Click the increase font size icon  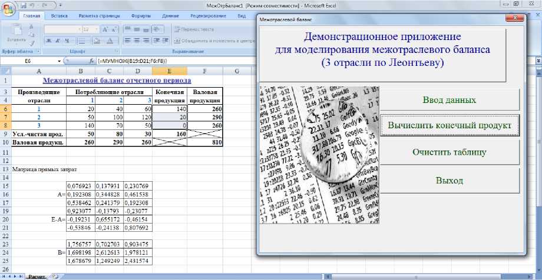click(x=106, y=29)
